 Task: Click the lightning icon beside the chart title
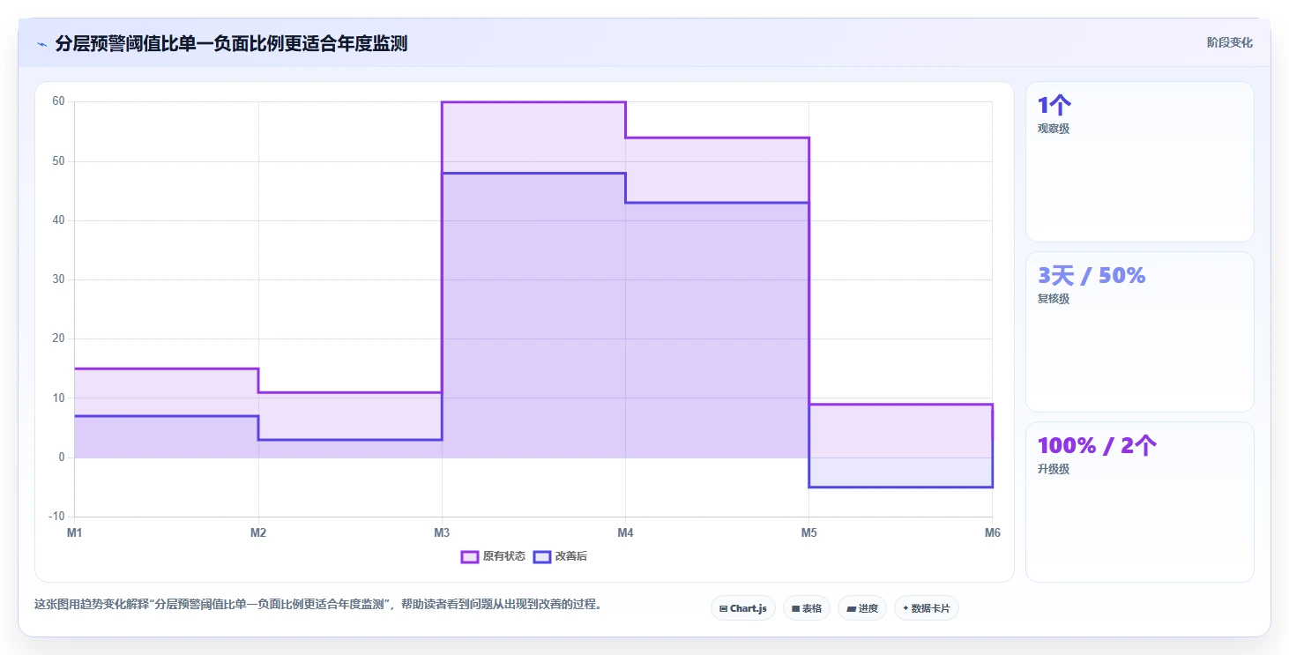[x=41, y=44]
